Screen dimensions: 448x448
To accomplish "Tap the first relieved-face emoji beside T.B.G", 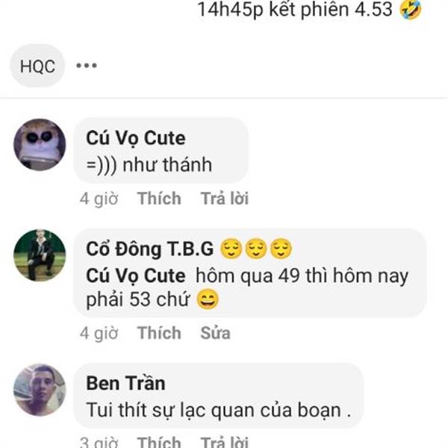I will click(x=231, y=249).
